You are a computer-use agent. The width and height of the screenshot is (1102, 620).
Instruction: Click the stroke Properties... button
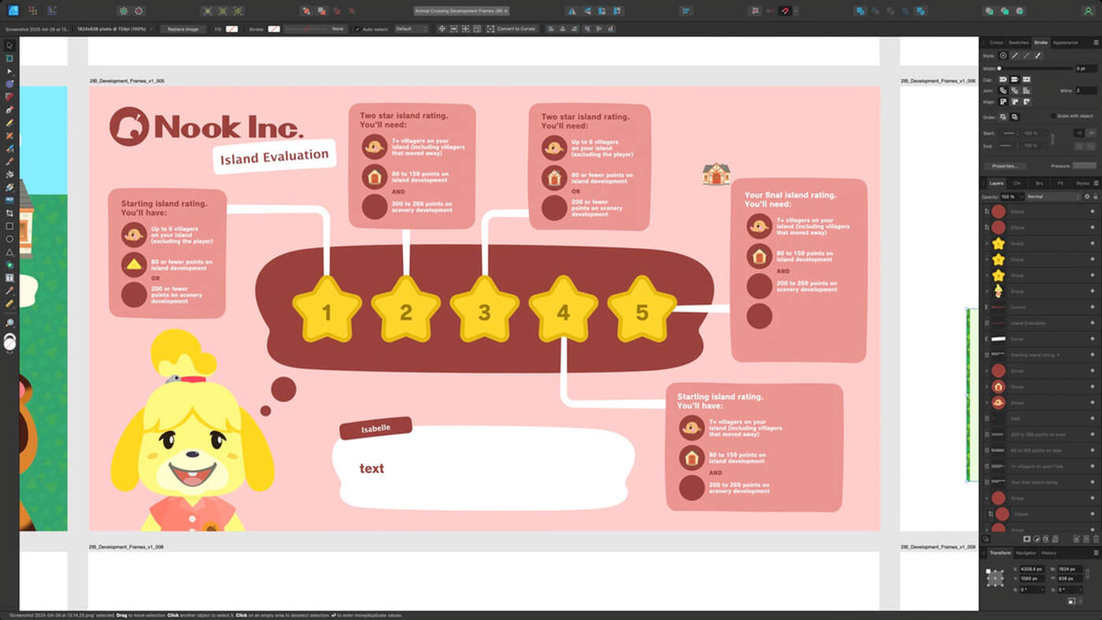[1004, 165]
